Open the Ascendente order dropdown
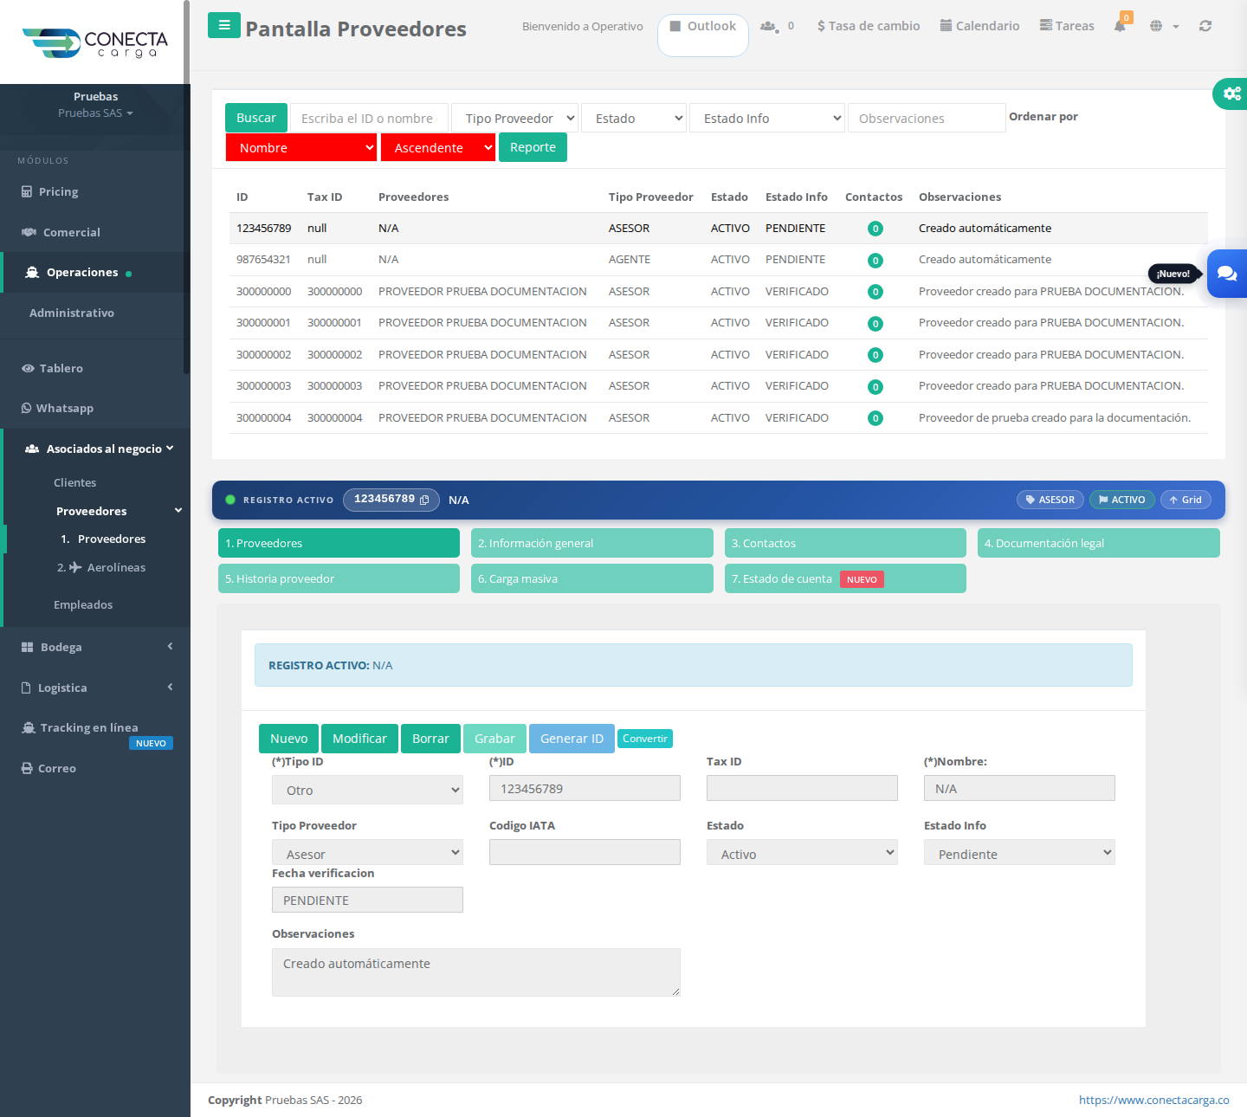This screenshot has height=1117, width=1247. [438, 147]
